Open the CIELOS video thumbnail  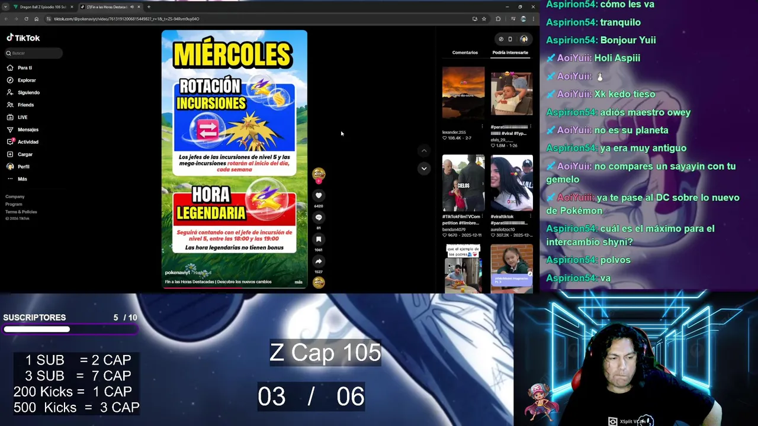463,183
